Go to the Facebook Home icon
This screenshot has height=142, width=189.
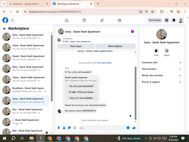(67, 20)
